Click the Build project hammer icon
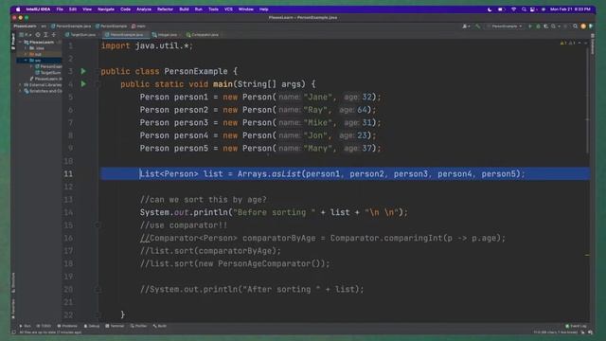Screen dimensions: 606x341 click(x=477, y=27)
